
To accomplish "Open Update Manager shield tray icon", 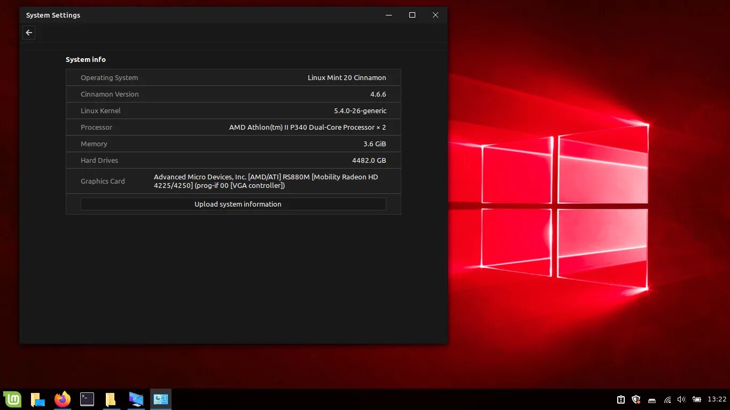I will pyautogui.click(x=636, y=399).
